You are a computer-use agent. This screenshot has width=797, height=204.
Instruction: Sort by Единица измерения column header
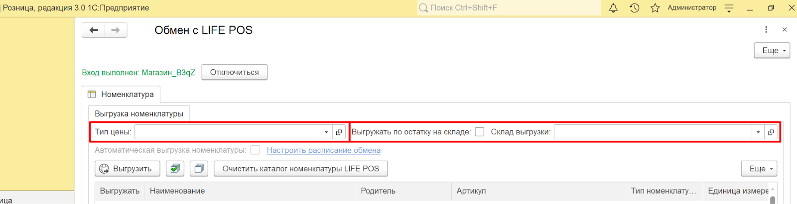(x=736, y=191)
